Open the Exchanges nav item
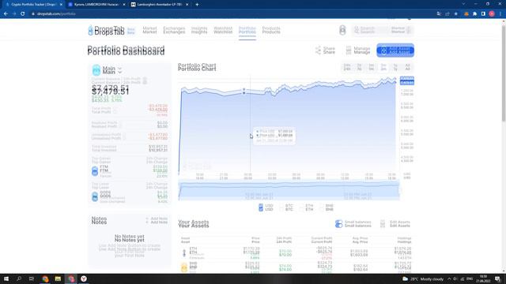The height and width of the screenshot is (284, 506). tap(174, 30)
